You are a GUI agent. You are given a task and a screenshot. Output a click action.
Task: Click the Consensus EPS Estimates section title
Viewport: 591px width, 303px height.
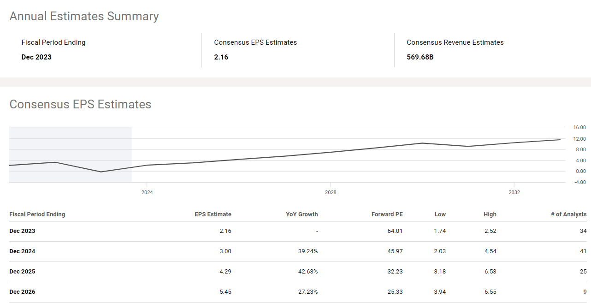[x=80, y=104]
